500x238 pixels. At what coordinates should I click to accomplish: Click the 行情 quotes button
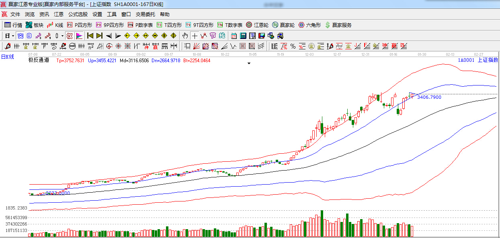pos(13,25)
